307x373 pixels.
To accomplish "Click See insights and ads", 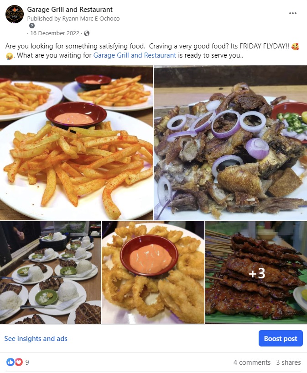I will tap(36, 339).
